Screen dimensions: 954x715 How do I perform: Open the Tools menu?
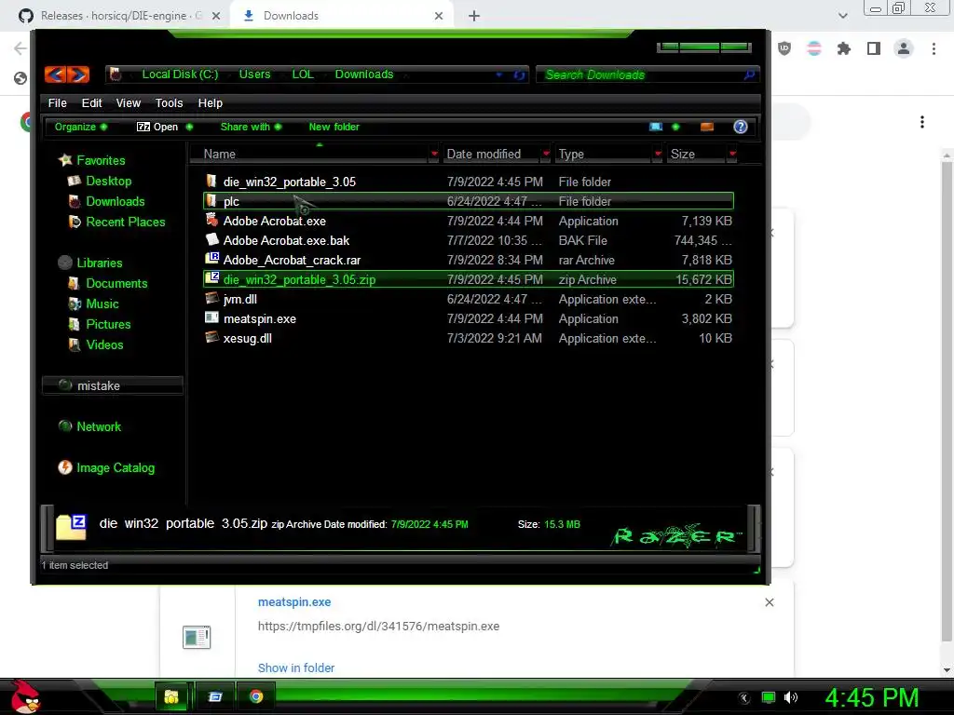170,102
